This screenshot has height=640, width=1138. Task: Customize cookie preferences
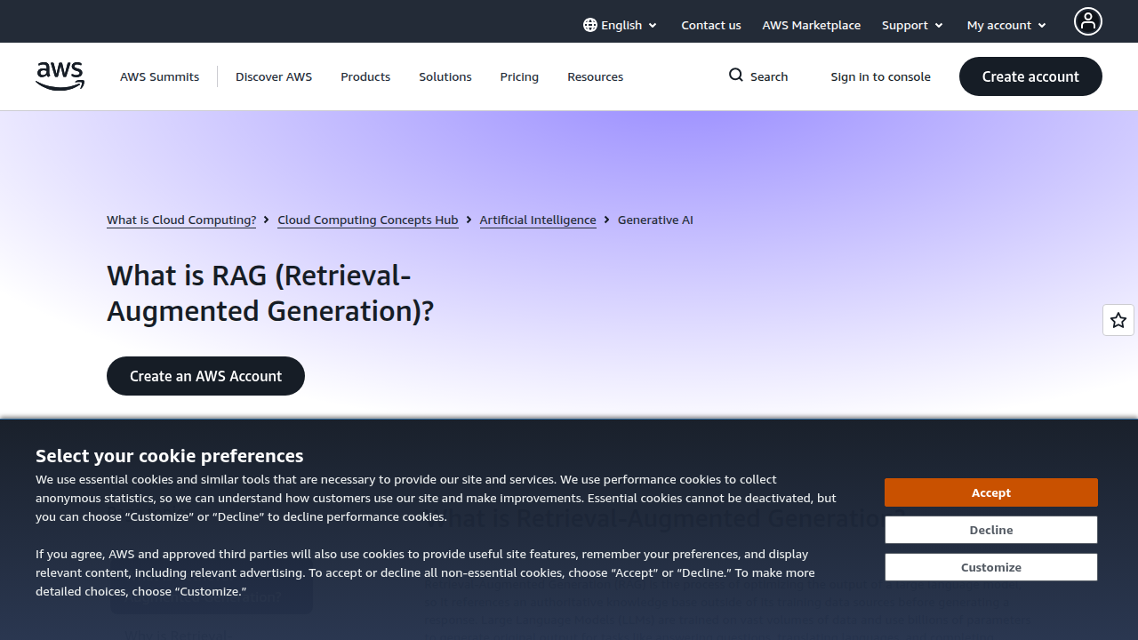[x=991, y=567]
